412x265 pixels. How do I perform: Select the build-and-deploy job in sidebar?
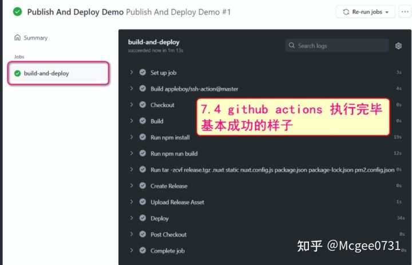point(58,73)
